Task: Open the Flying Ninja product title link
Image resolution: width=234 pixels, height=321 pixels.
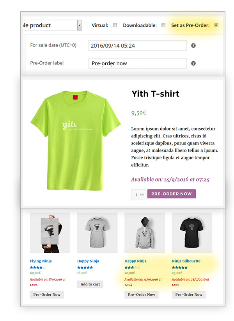Action: tap(41, 261)
